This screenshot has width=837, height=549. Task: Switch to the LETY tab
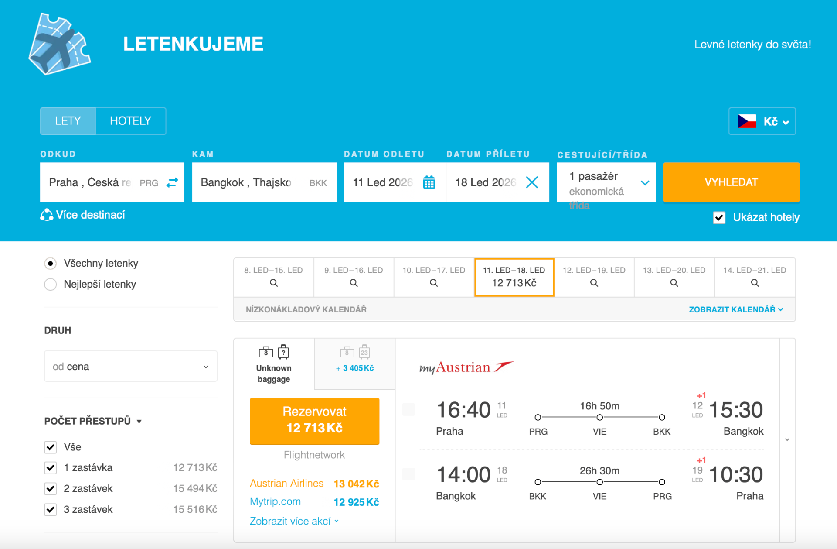click(x=68, y=121)
